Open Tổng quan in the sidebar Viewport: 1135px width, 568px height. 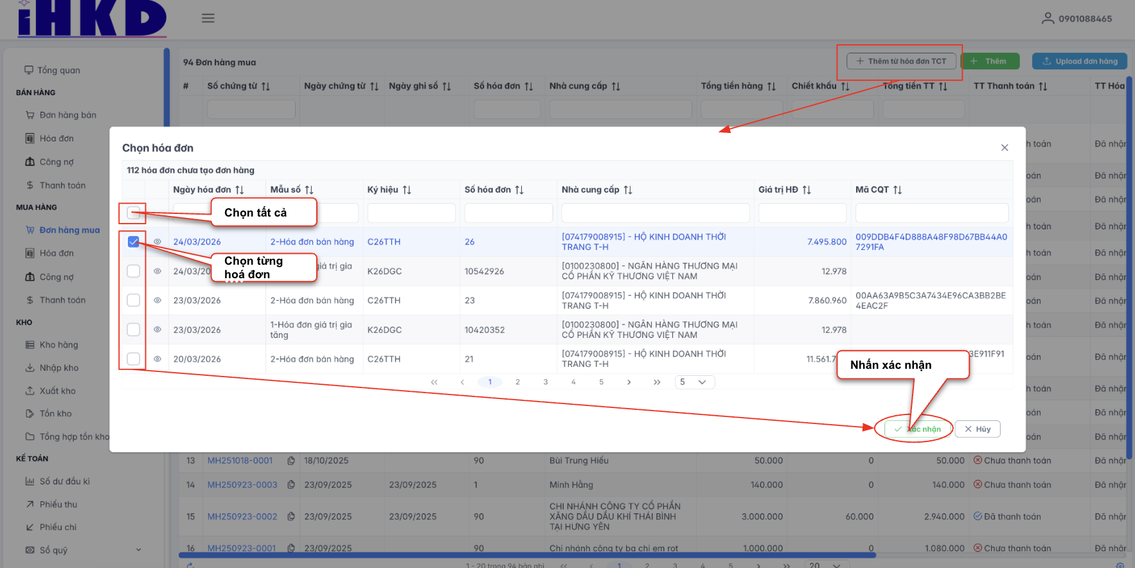point(58,70)
